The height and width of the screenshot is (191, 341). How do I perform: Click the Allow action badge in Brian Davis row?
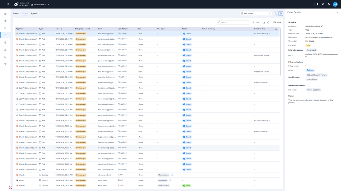tap(186, 186)
